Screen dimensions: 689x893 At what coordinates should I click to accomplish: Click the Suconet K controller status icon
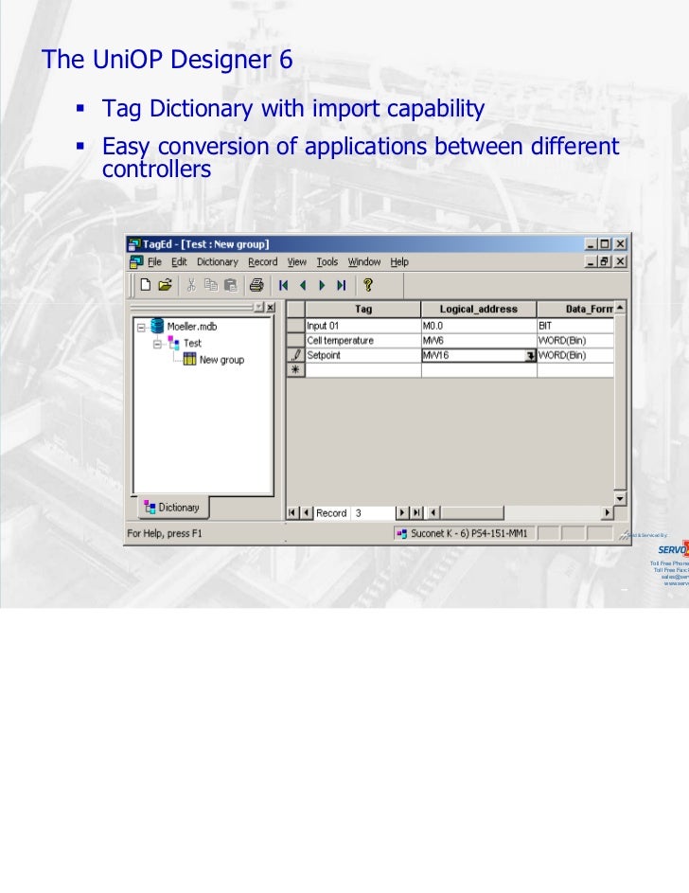pyautogui.click(x=401, y=534)
